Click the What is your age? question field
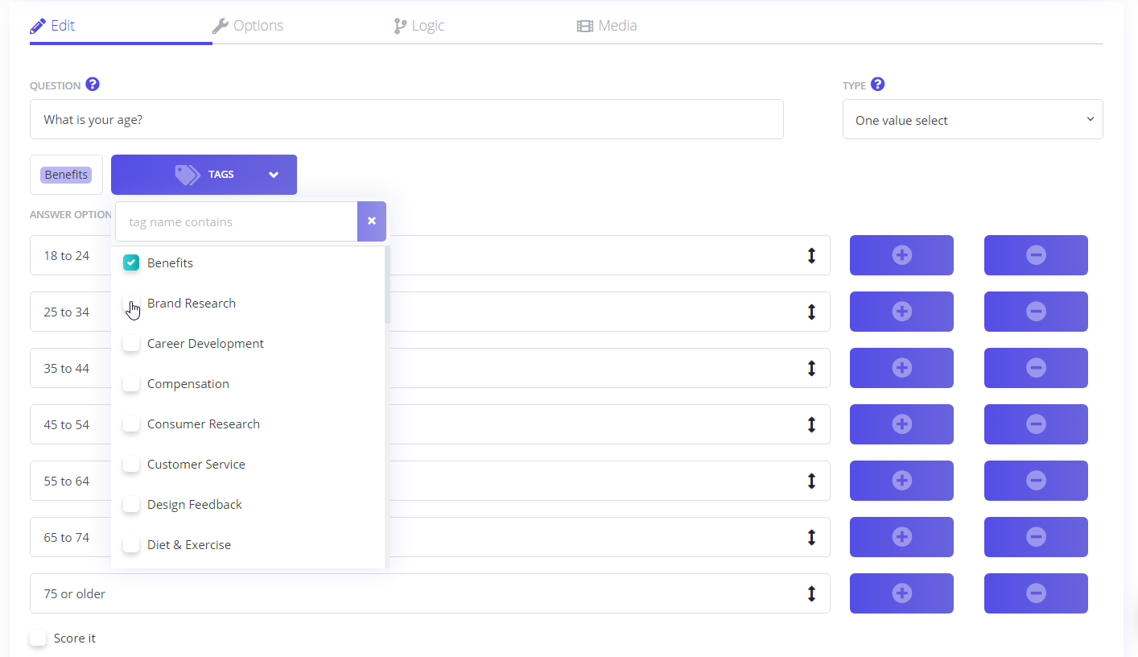This screenshot has height=657, width=1138. coord(406,119)
